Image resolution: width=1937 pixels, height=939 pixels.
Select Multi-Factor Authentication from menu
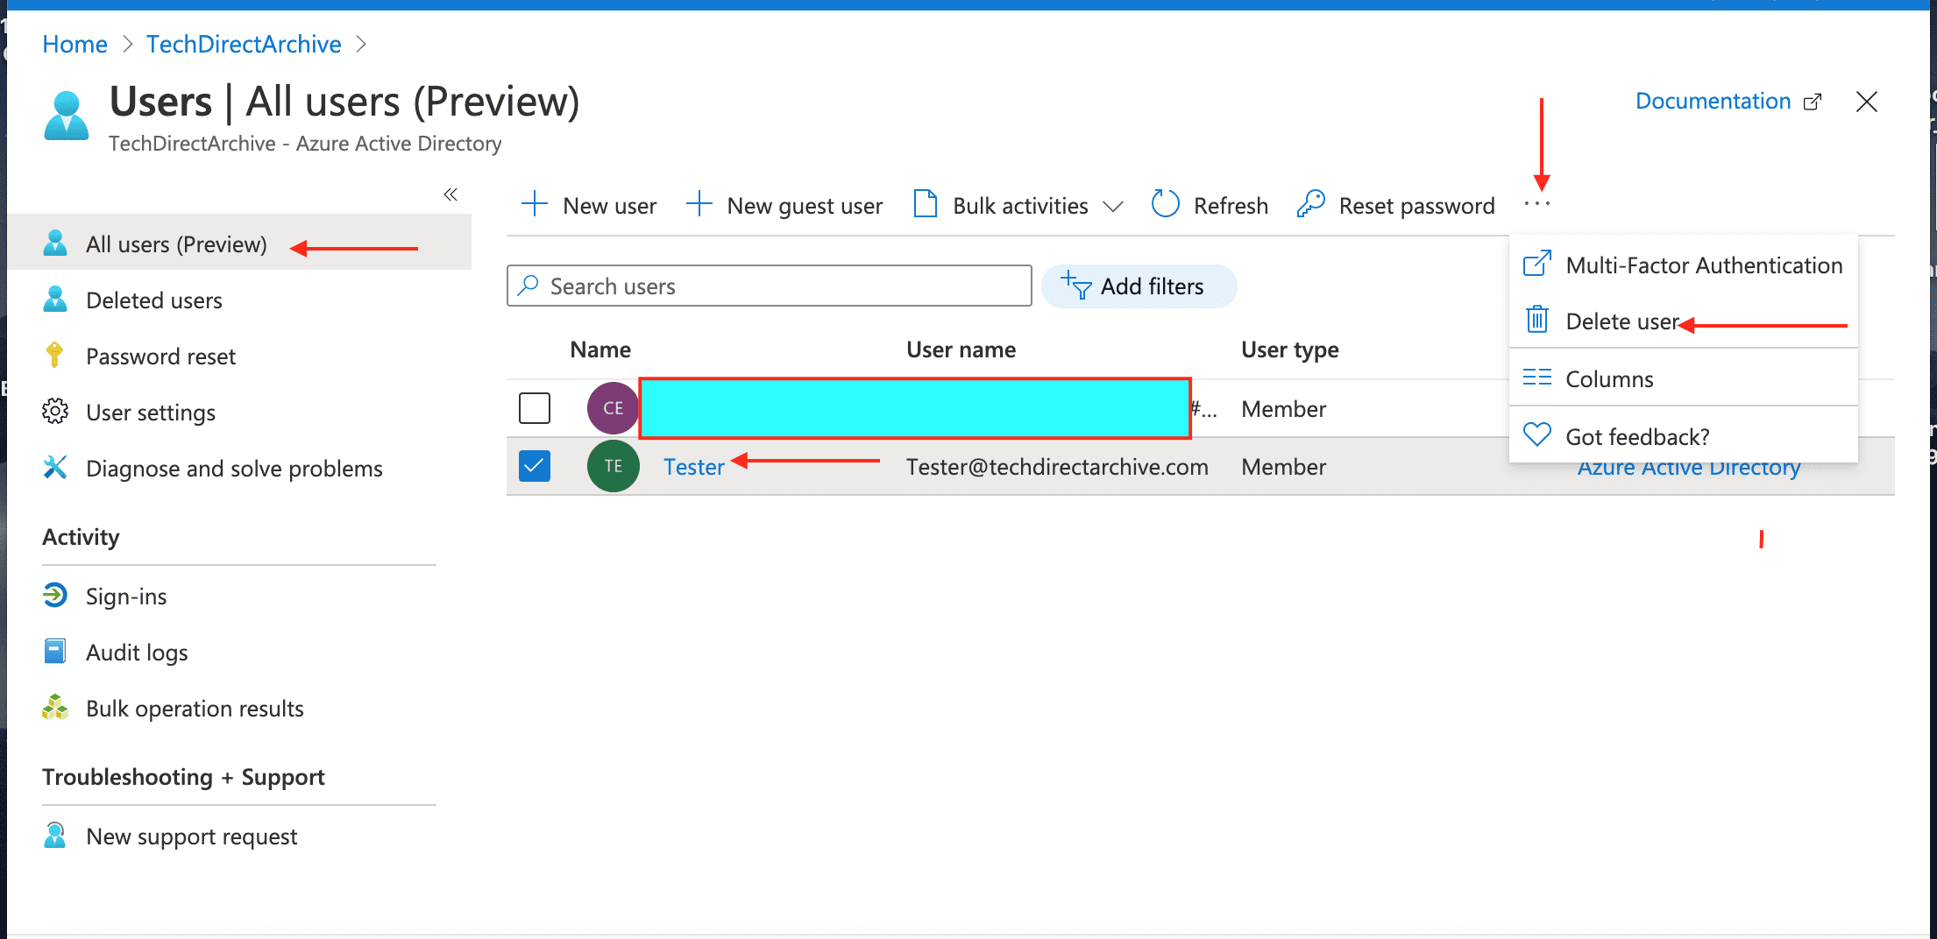click(1703, 265)
